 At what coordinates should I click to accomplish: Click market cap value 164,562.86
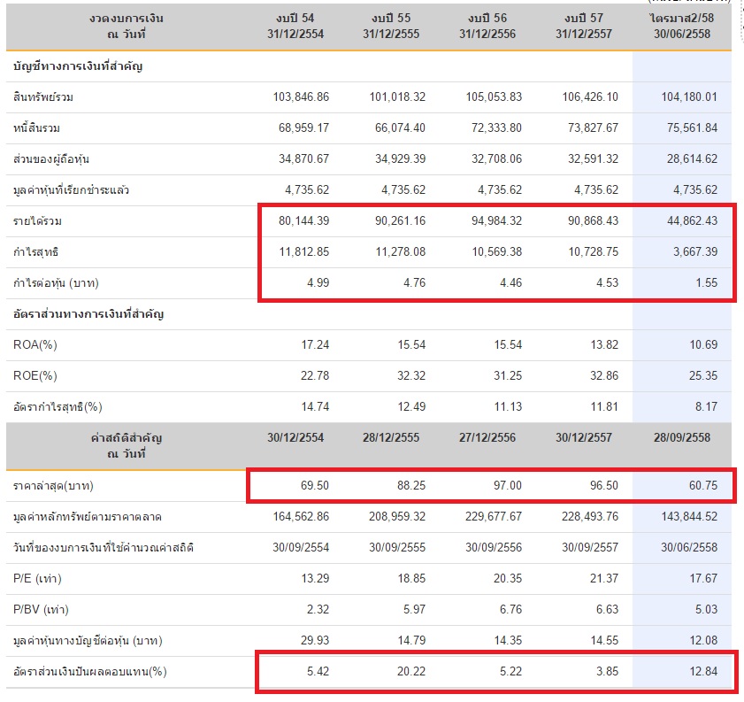(301, 516)
